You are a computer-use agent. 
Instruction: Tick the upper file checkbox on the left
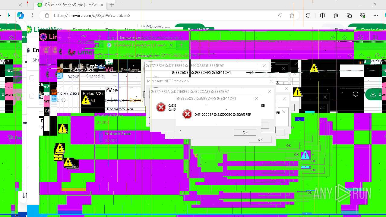click(x=32, y=78)
